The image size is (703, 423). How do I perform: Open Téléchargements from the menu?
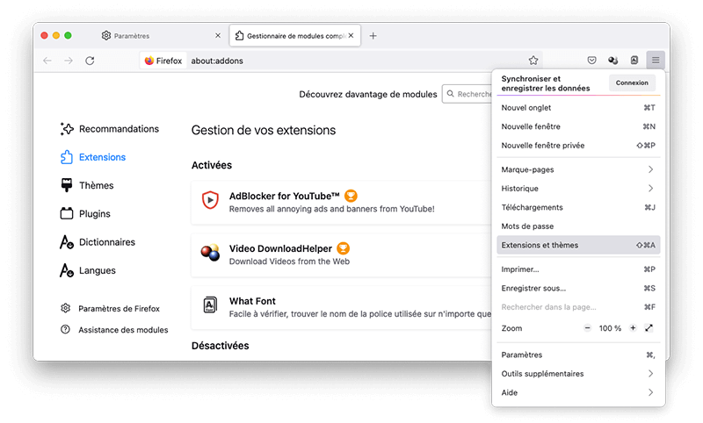[578, 207]
